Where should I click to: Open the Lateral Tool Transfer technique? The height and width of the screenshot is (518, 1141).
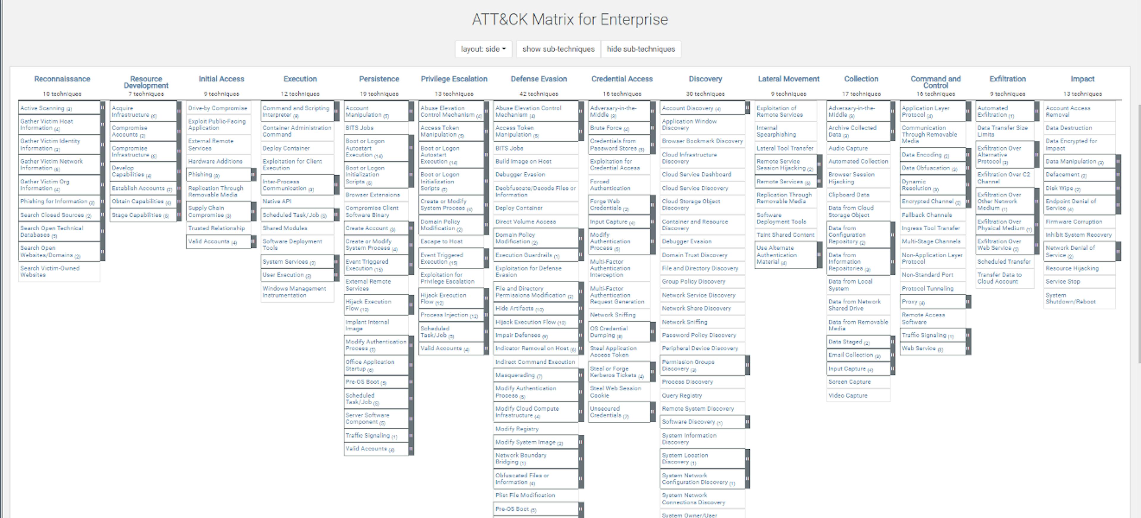pos(785,148)
